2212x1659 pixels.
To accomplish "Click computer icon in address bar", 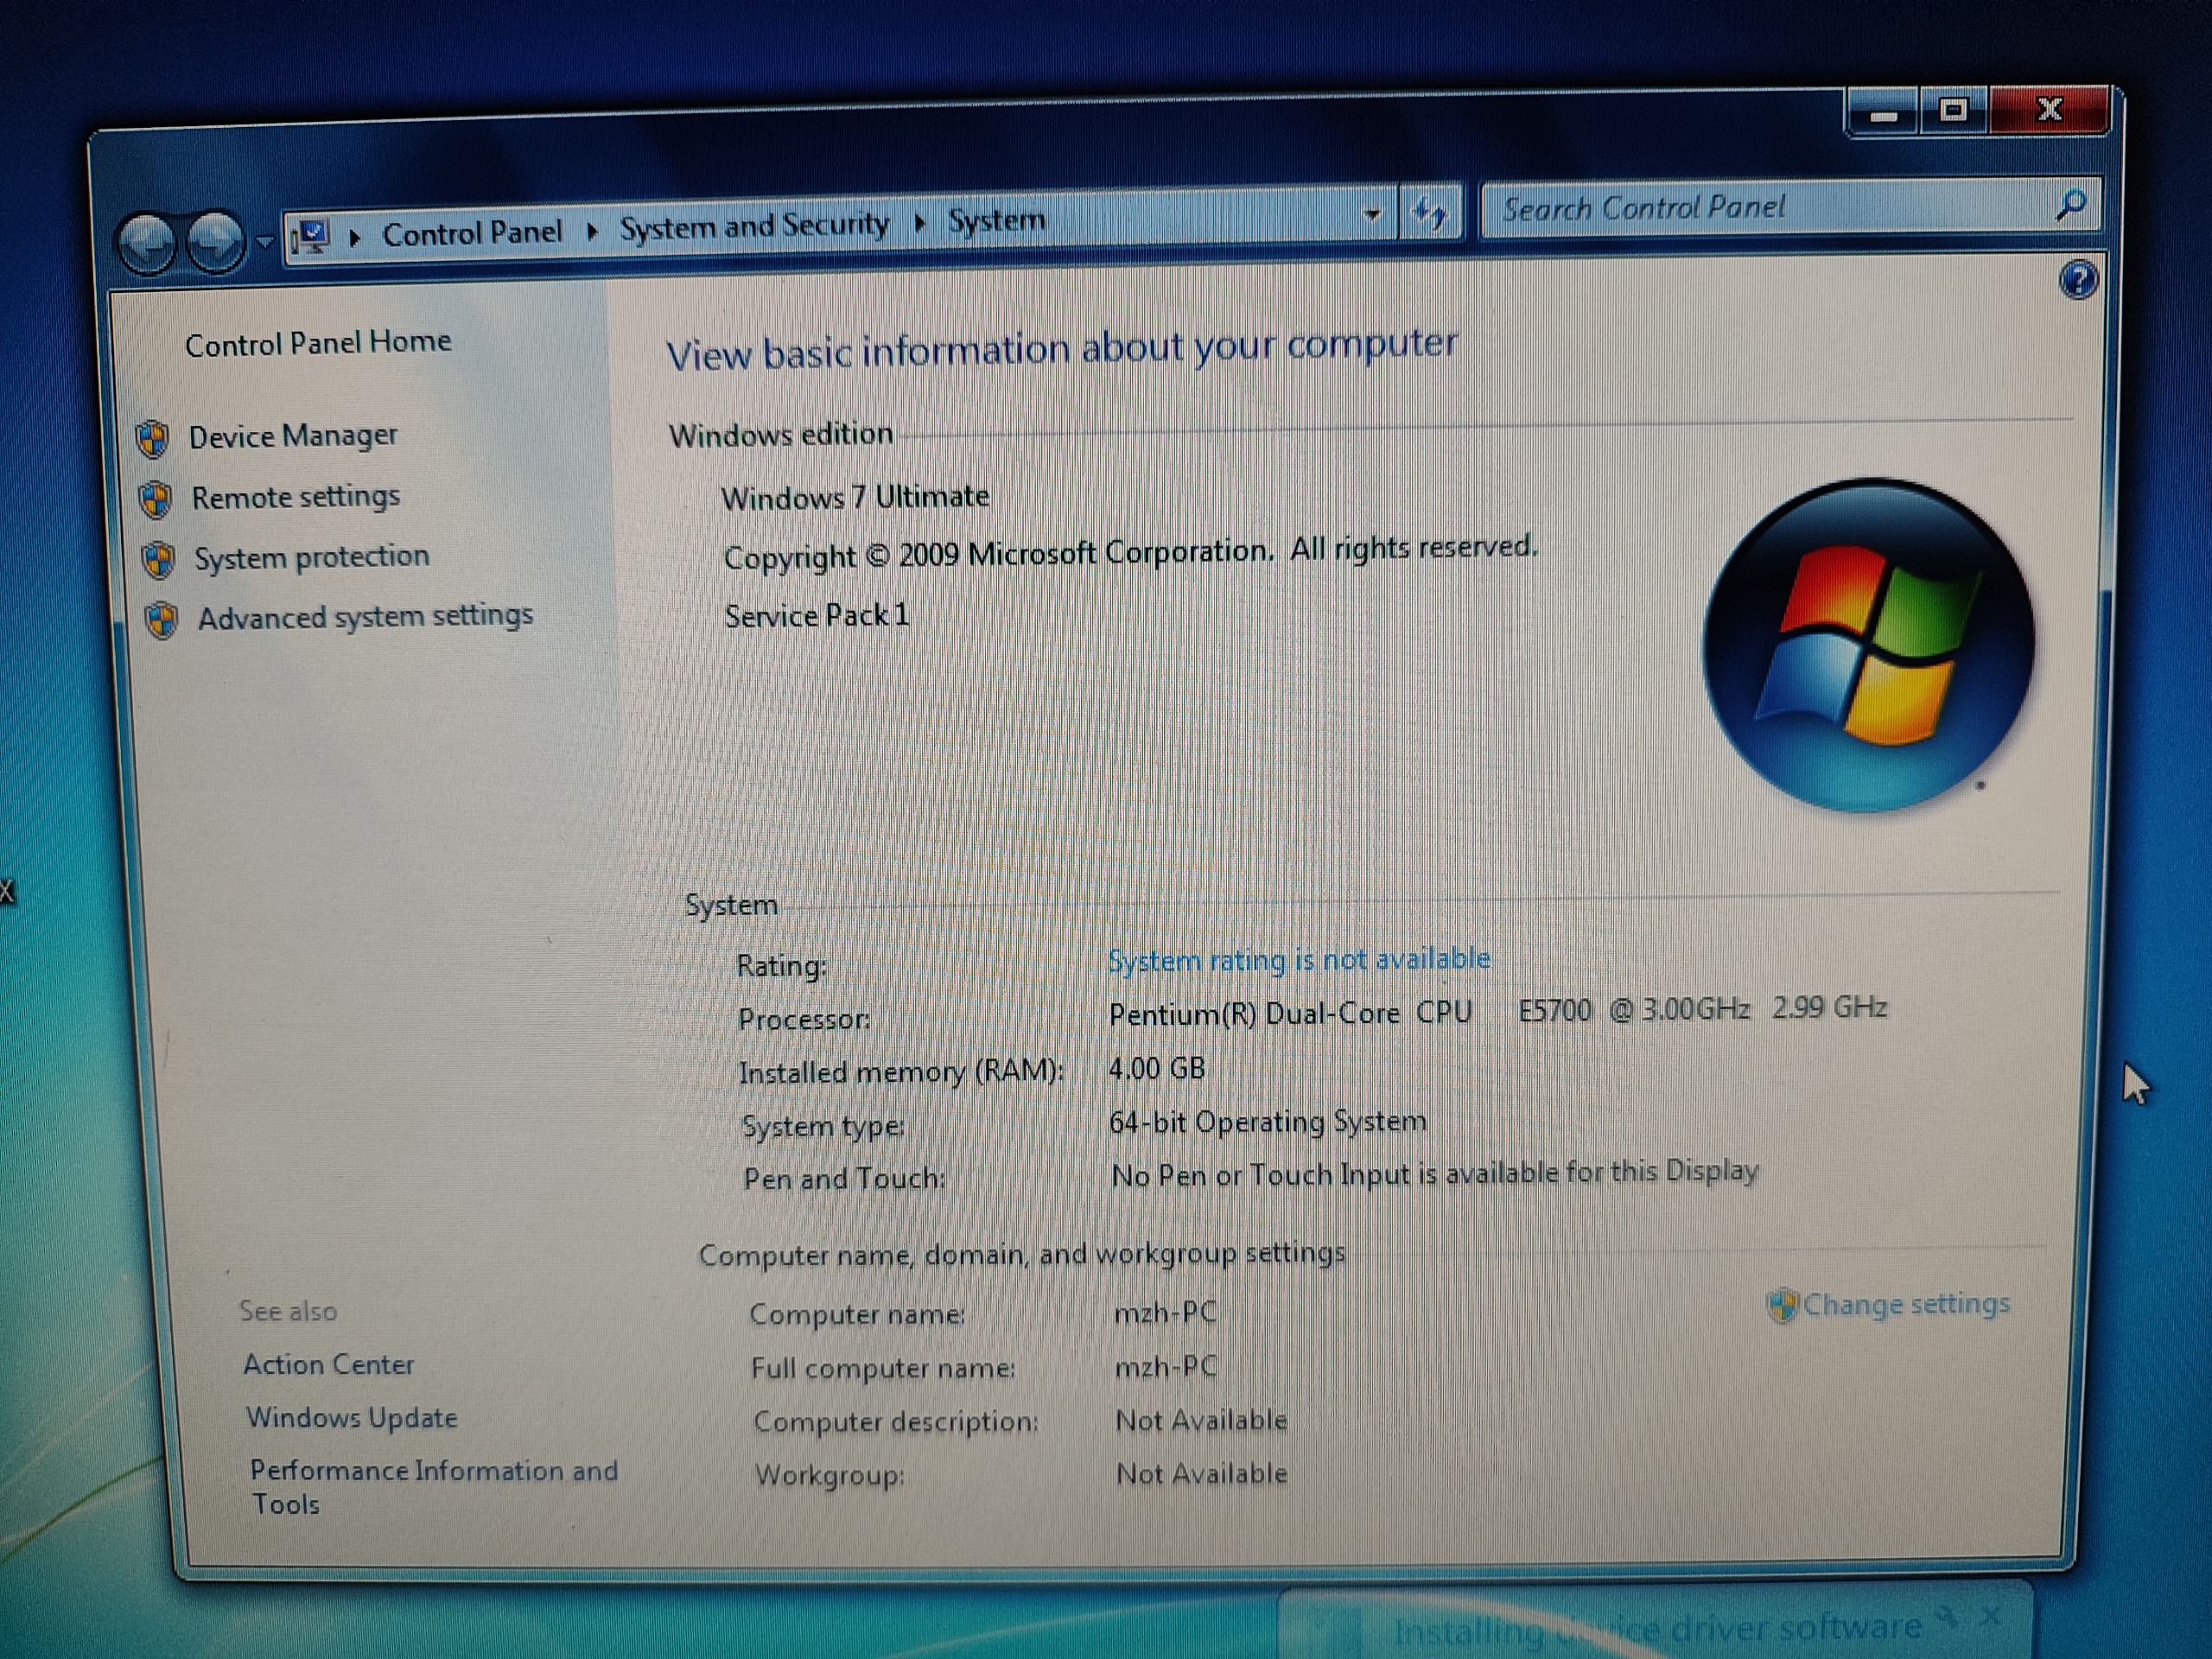I will coord(311,237).
